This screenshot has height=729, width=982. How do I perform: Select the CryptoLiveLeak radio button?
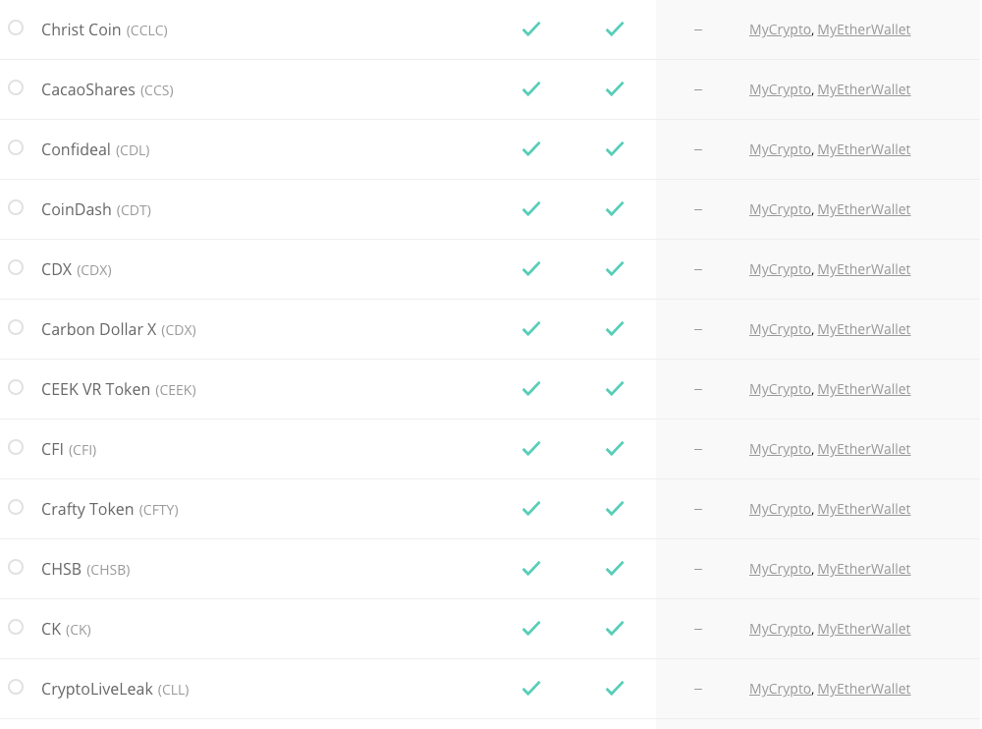click(16, 687)
